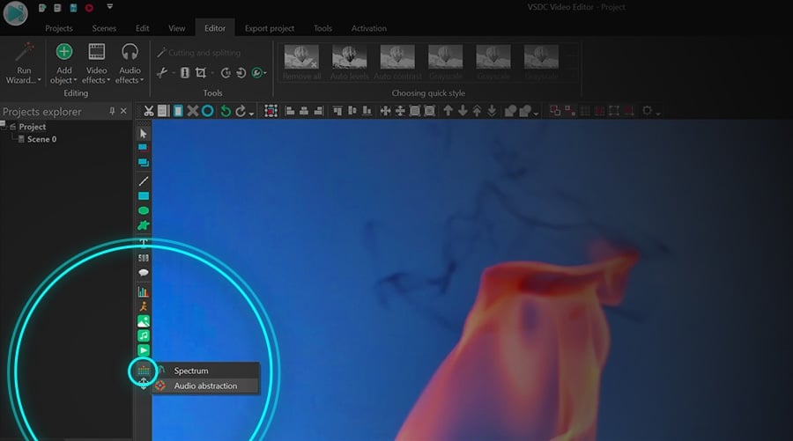Apply the Remove all quick style
This screenshot has height=441, width=793.
[301, 62]
